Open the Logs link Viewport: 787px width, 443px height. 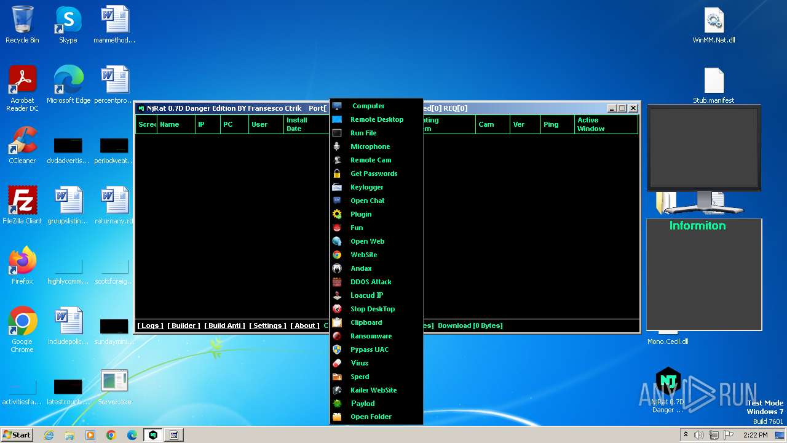150,325
